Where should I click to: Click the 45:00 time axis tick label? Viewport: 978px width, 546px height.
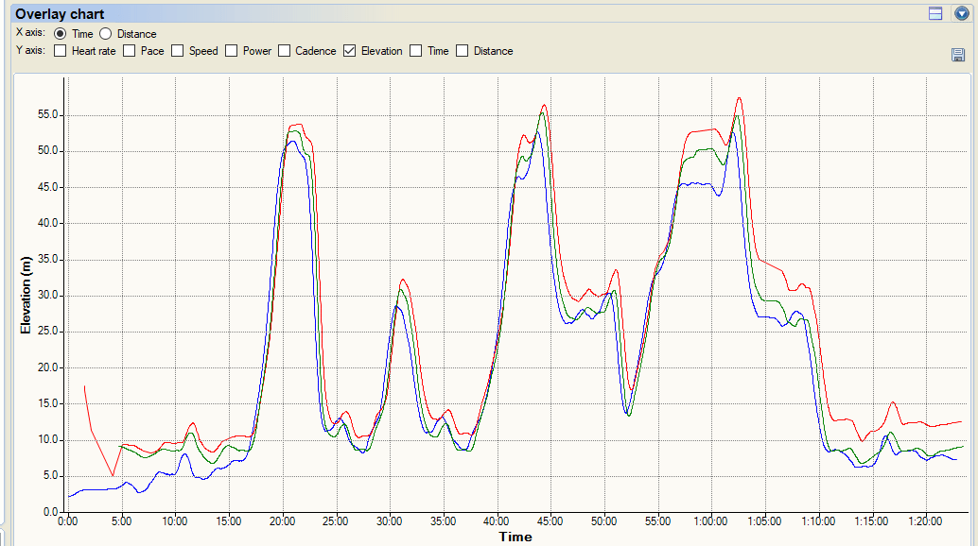click(x=550, y=521)
